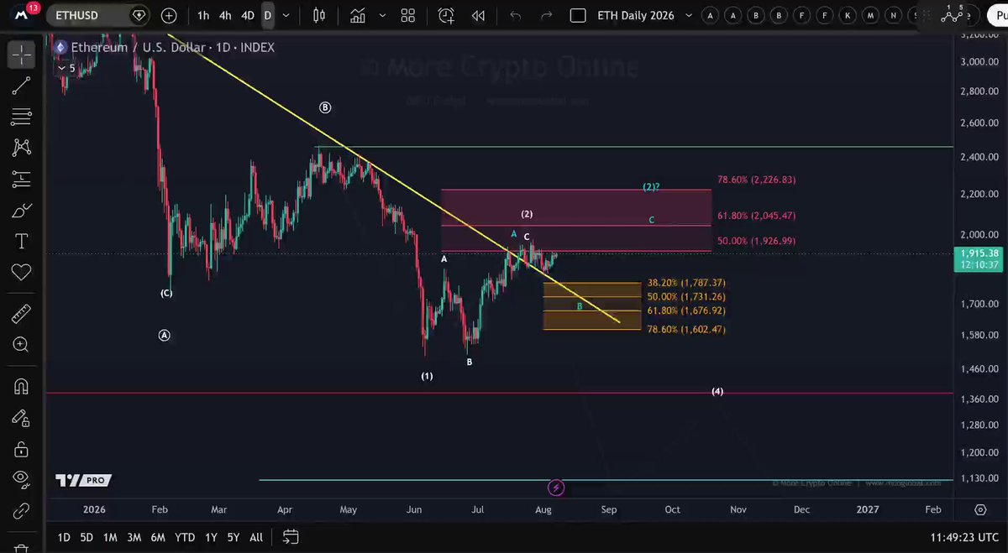Select the text annotation tool
The height and width of the screenshot is (553, 1008).
21,242
